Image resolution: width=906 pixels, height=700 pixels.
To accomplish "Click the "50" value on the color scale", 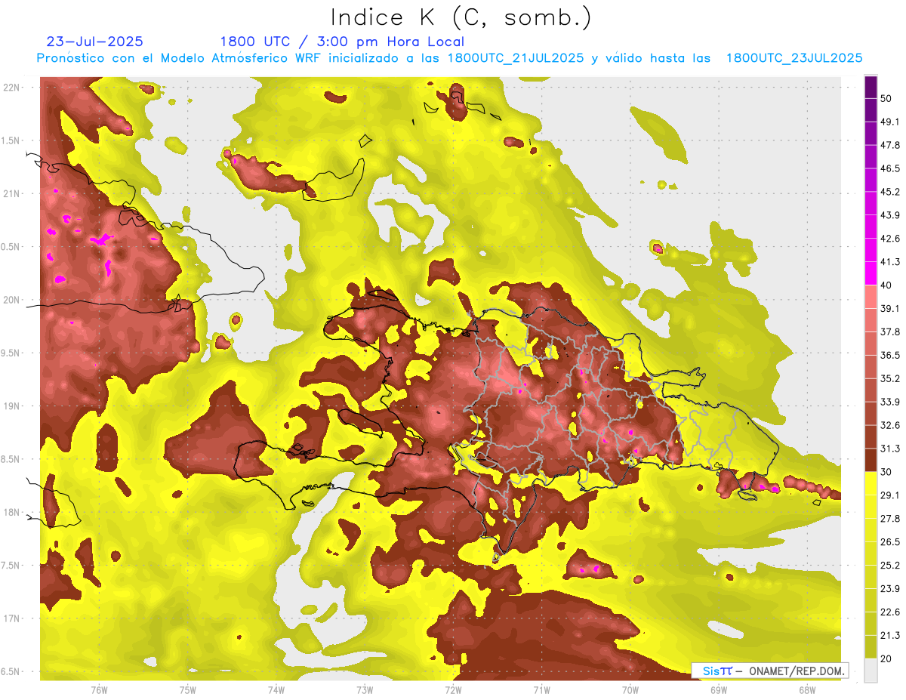I will click(x=886, y=98).
